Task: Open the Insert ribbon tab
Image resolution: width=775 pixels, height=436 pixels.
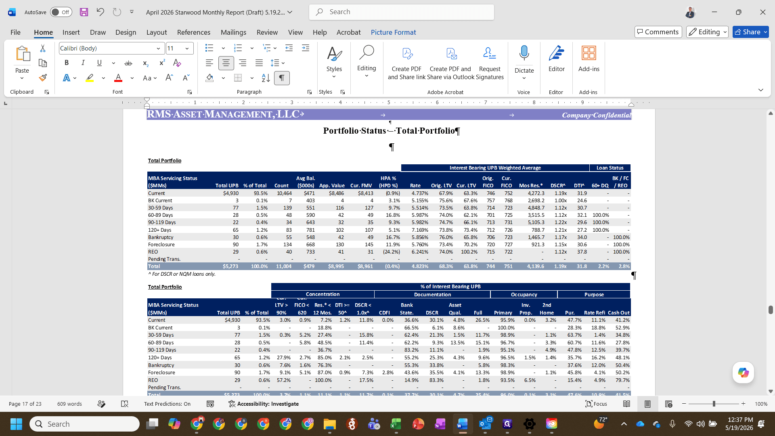Action: pyautogui.click(x=71, y=32)
